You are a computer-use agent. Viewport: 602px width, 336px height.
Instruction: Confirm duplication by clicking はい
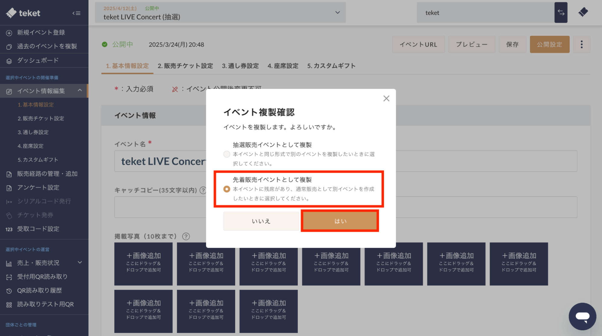click(x=340, y=221)
